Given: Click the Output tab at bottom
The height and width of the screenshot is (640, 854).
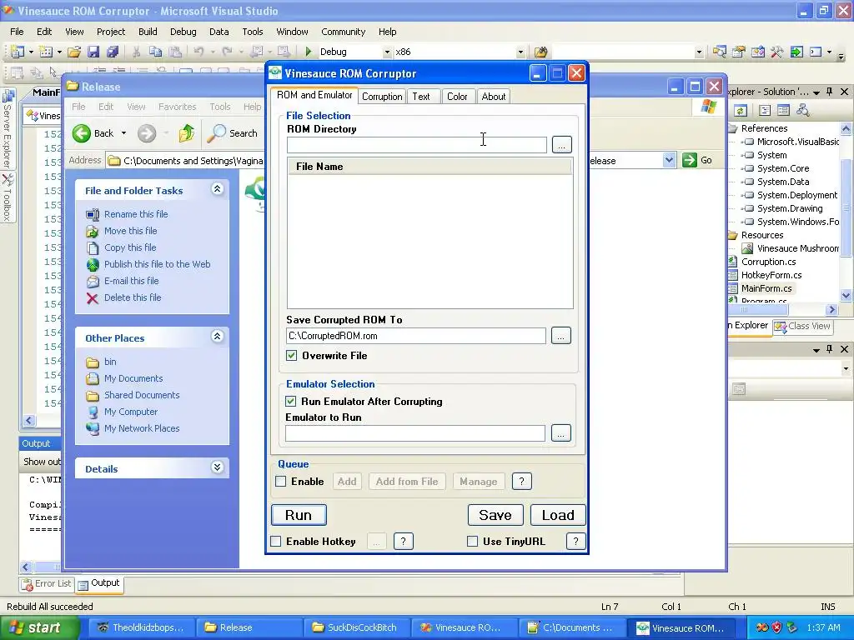Looking at the screenshot, I should 98,583.
